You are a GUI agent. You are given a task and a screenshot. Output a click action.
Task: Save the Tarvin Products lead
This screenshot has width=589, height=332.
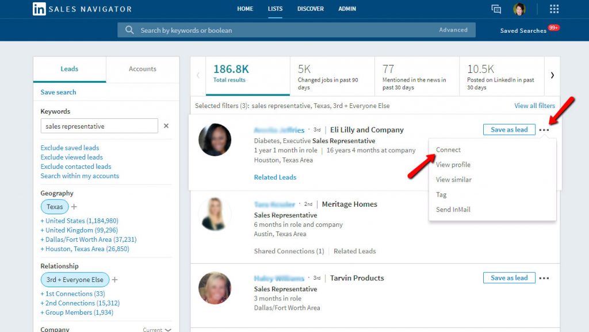(509, 278)
